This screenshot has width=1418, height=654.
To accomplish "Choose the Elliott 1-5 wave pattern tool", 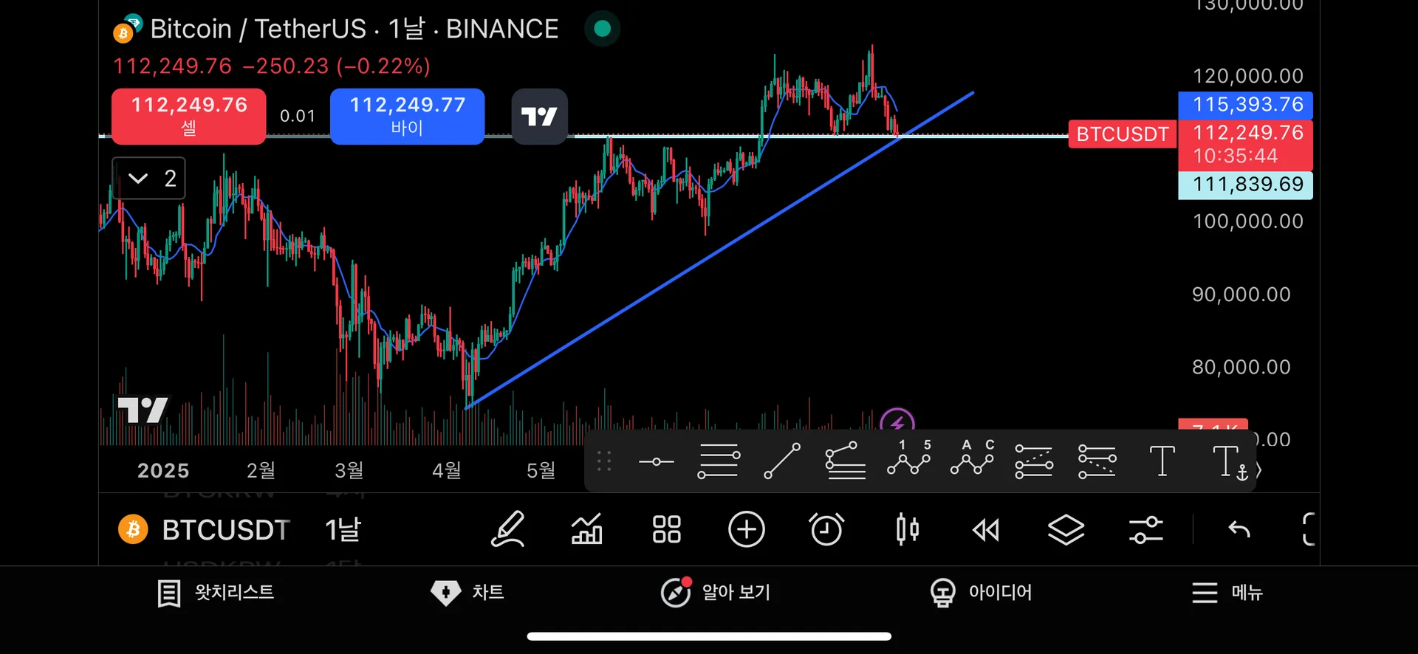I will point(908,460).
